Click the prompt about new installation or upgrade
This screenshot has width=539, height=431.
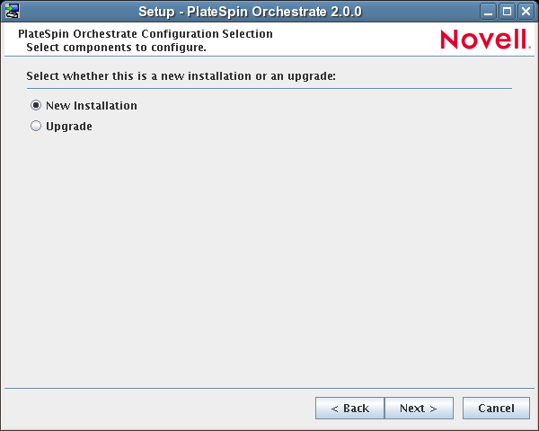(181, 76)
